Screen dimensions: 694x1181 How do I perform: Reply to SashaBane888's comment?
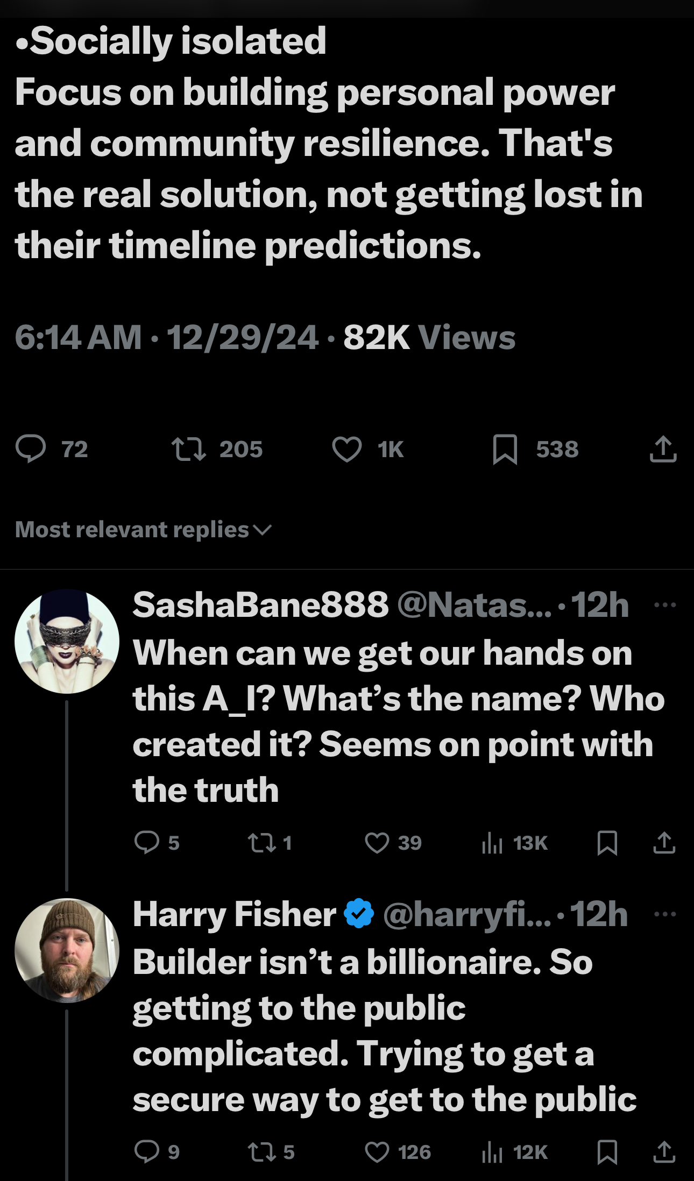tap(146, 842)
